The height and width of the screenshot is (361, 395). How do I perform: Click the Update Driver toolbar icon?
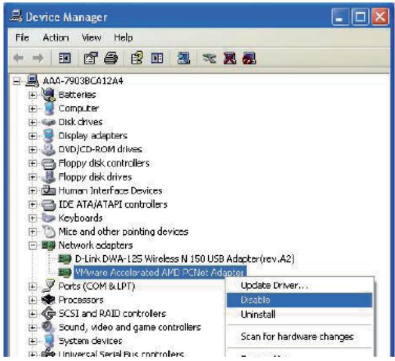[x=209, y=59]
